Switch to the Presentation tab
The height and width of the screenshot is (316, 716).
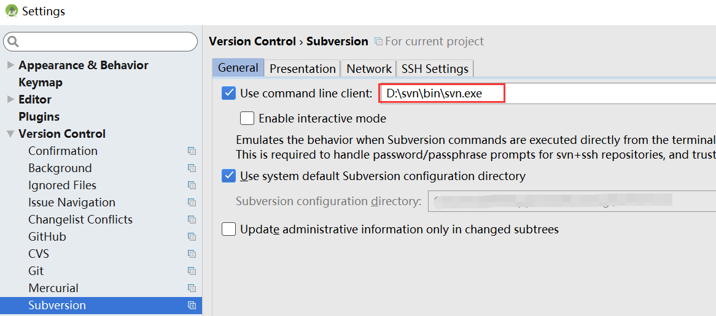pos(302,69)
